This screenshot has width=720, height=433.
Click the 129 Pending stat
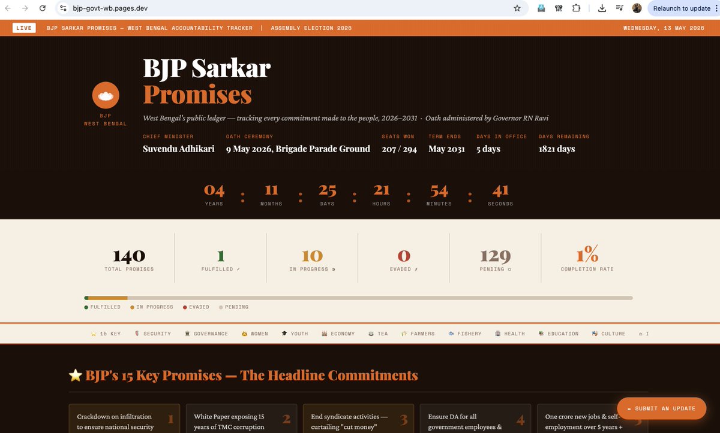pyautogui.click(x=495, y=258)
